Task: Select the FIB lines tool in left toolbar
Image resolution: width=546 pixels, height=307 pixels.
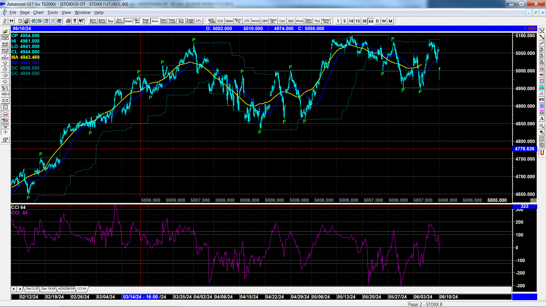Action: click(5, 126)
